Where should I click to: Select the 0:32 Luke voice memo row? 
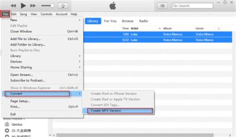click(x=158, y=40)
